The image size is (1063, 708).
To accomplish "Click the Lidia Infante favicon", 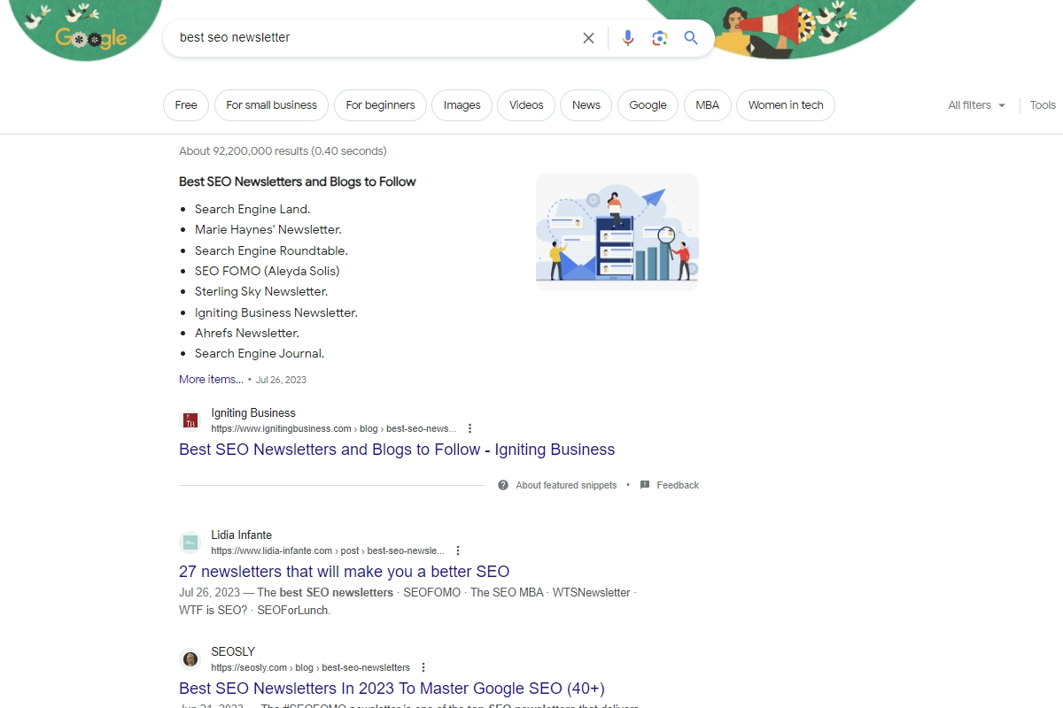I will pyautogui.click(x=190, y=543).
